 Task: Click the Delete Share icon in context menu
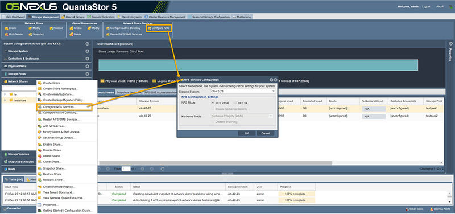click(39, 156)
